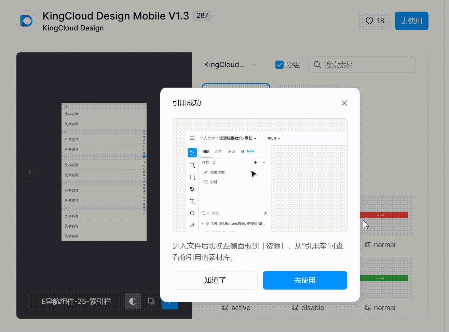Click the index list preview image
Screen dimensions: 449x332
(x=104, y=172)
